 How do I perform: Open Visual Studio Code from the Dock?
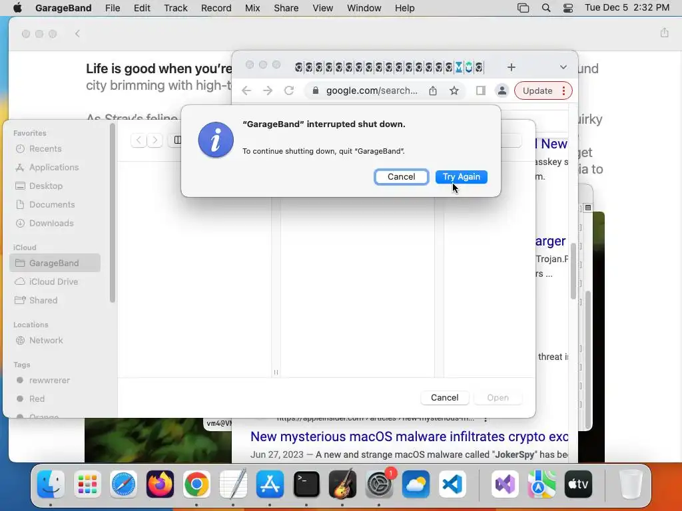click(452, 484)
